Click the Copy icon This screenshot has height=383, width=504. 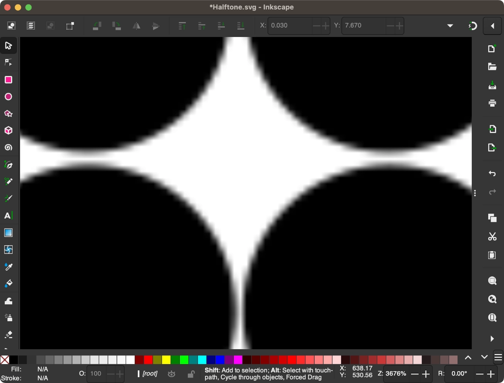492,218
